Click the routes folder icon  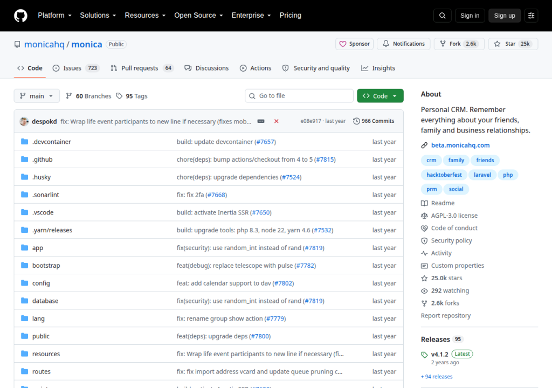click(x=24, y=371)
